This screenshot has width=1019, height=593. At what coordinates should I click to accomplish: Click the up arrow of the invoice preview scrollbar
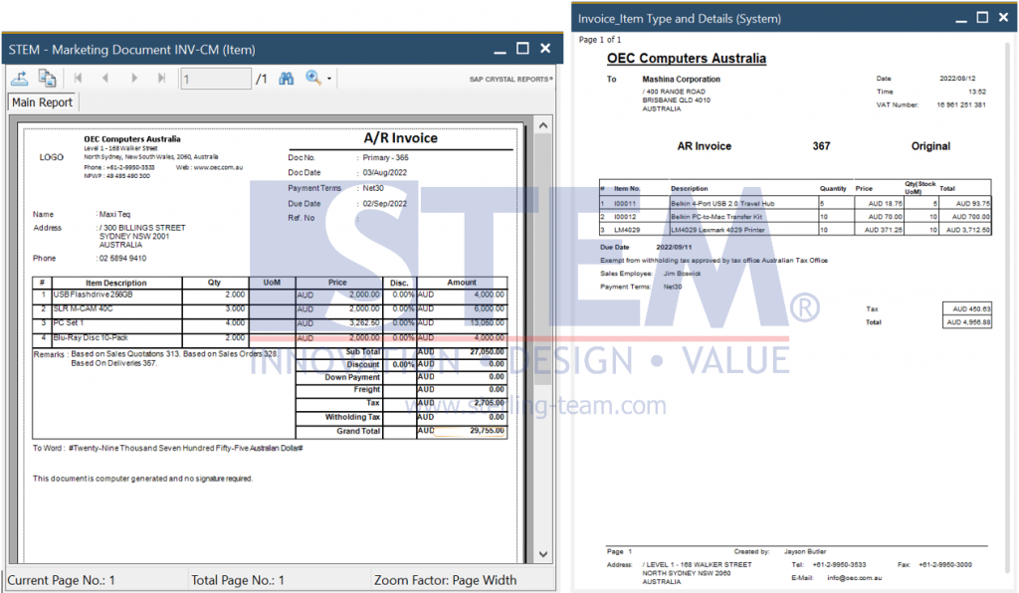pos(542,124)
